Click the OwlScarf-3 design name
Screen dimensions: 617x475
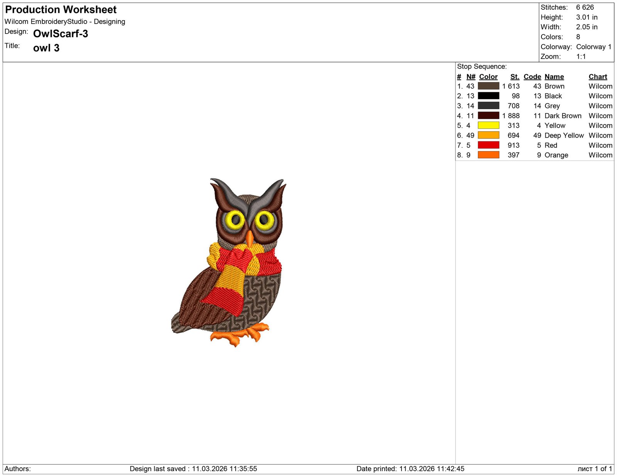pyautogui.click(x=61, y=34)
